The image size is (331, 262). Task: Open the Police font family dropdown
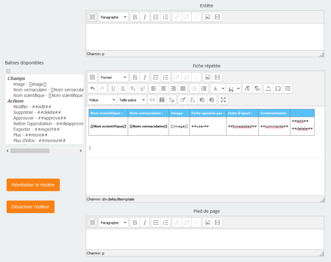click(x=102, y=100)
